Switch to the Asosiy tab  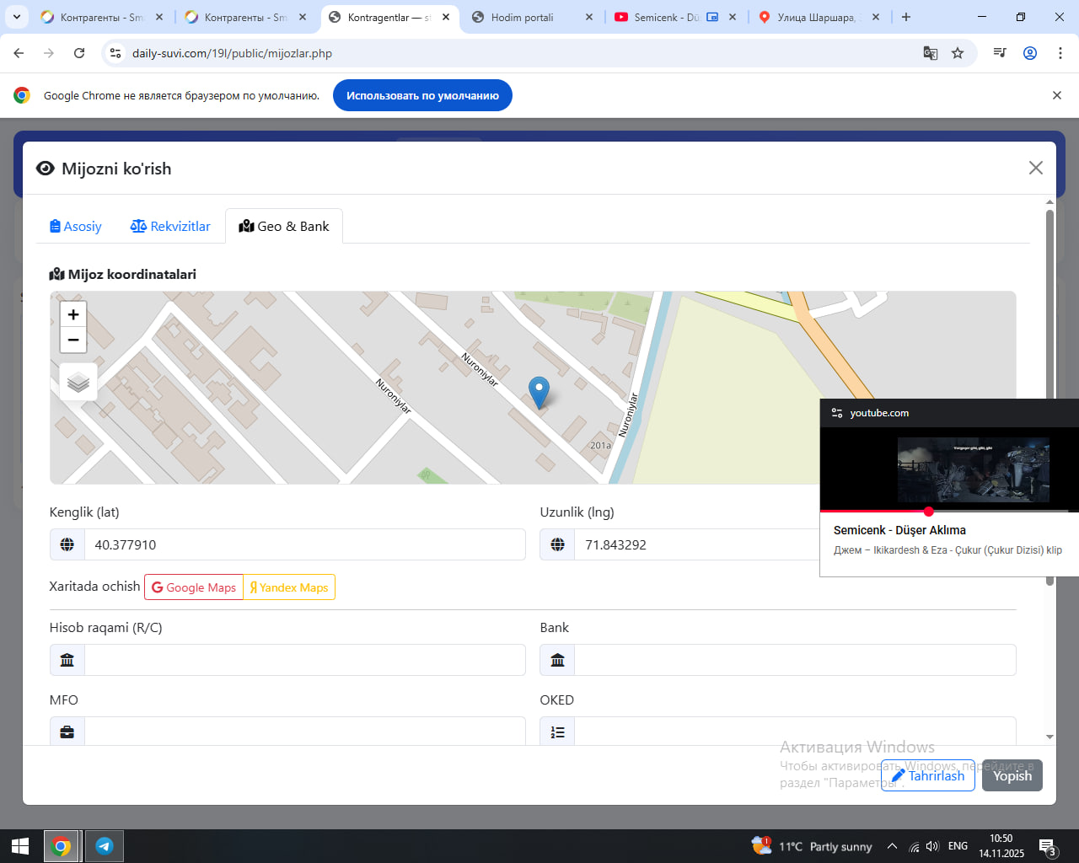coord(76,226)
